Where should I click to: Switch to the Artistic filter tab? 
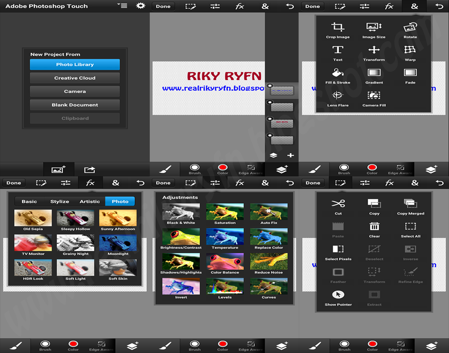pos(89,201)
